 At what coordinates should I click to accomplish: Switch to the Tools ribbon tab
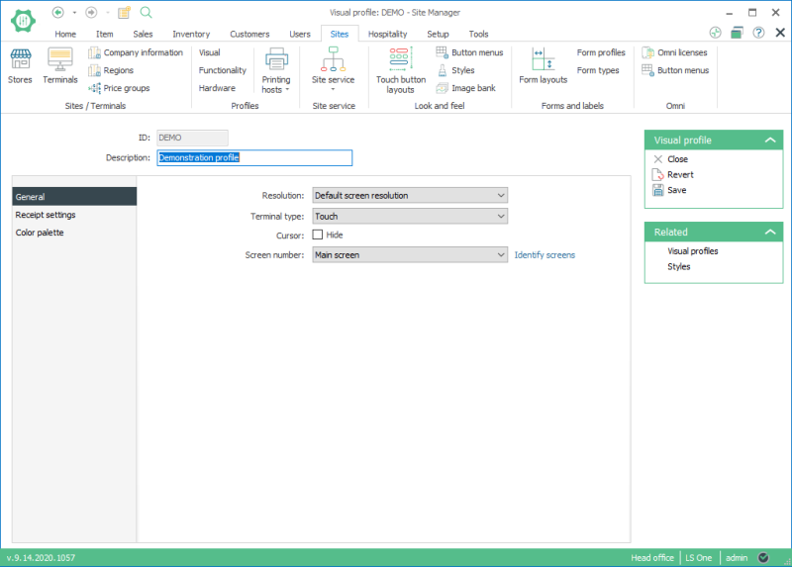(478, 34)
